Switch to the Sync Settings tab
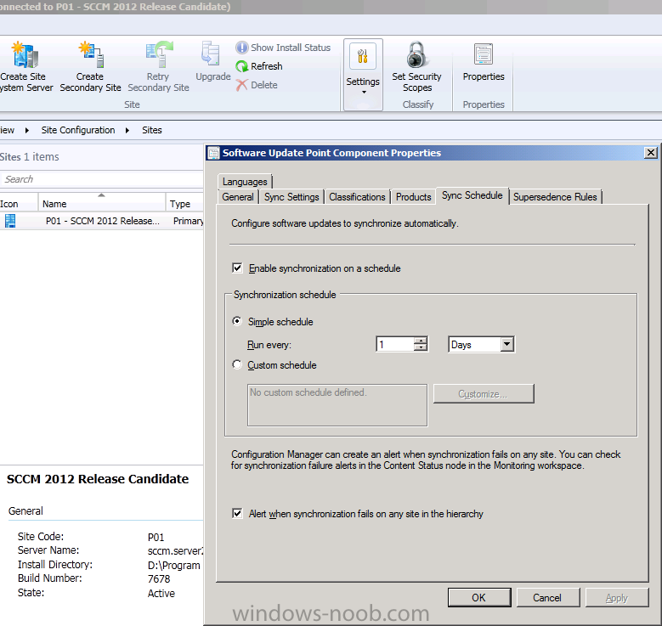Image resolution: width=662 pixels, height=626 pixels. point(291,197)
